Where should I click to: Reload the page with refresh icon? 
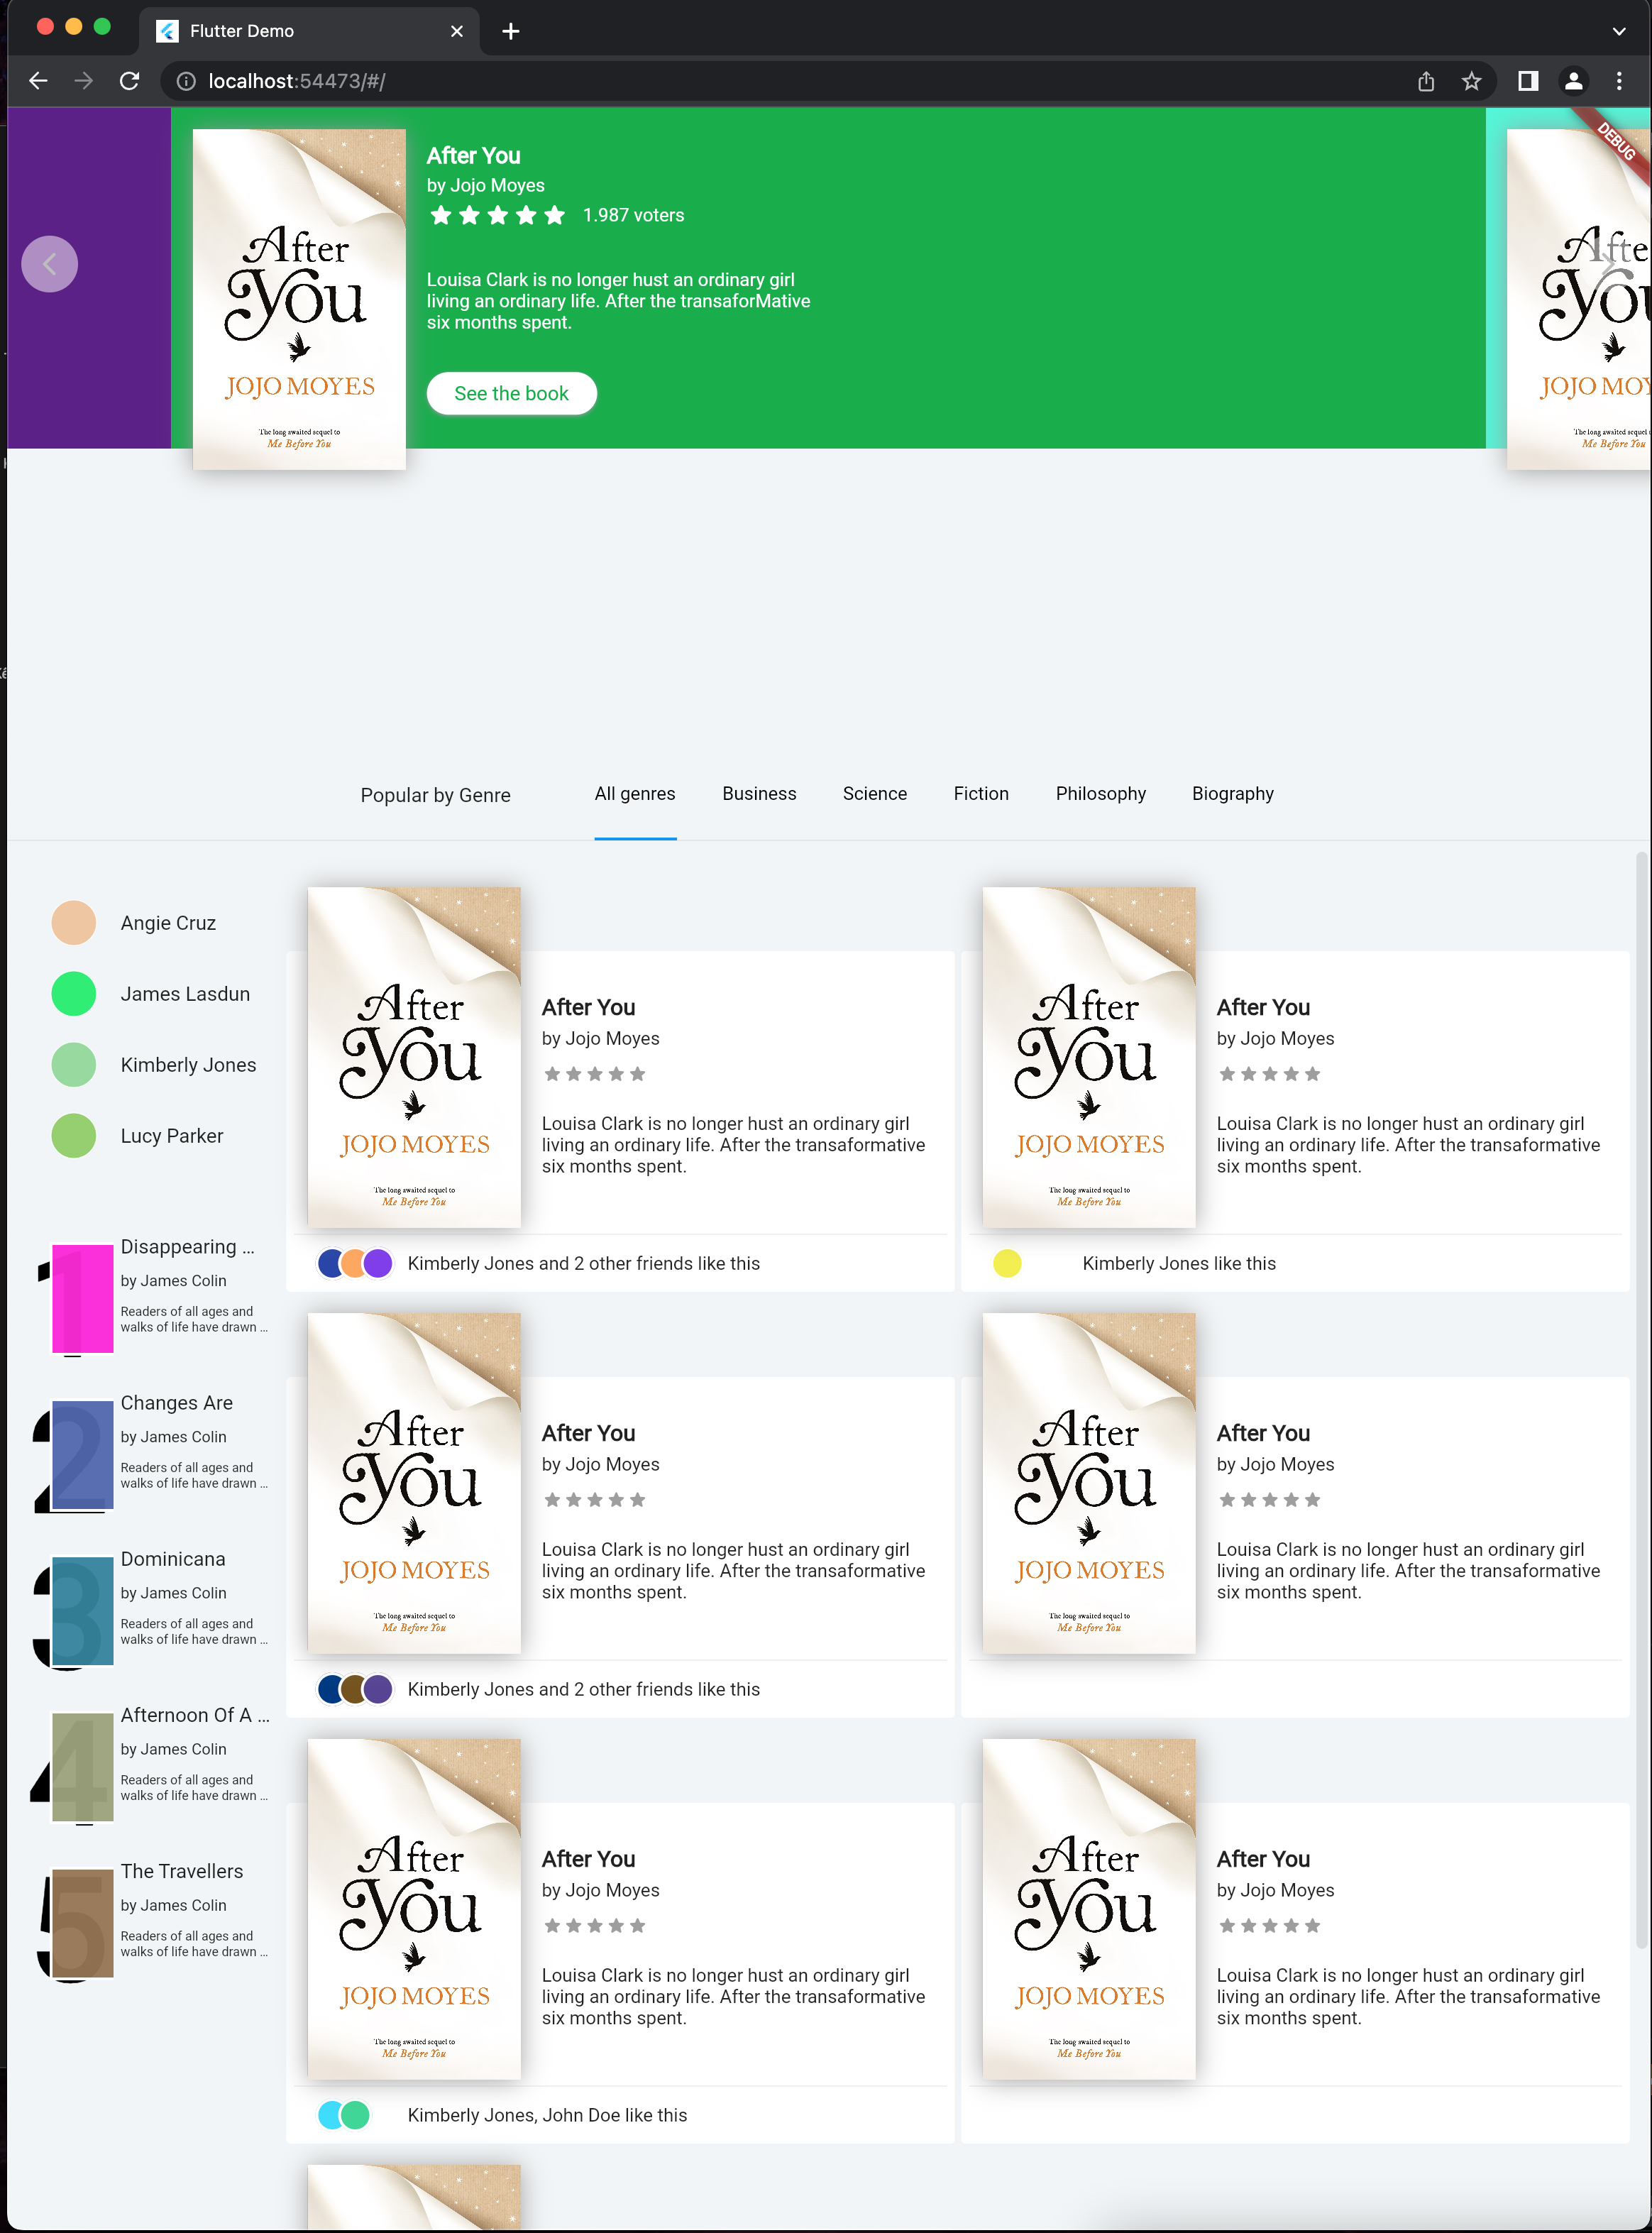(129, 81)
